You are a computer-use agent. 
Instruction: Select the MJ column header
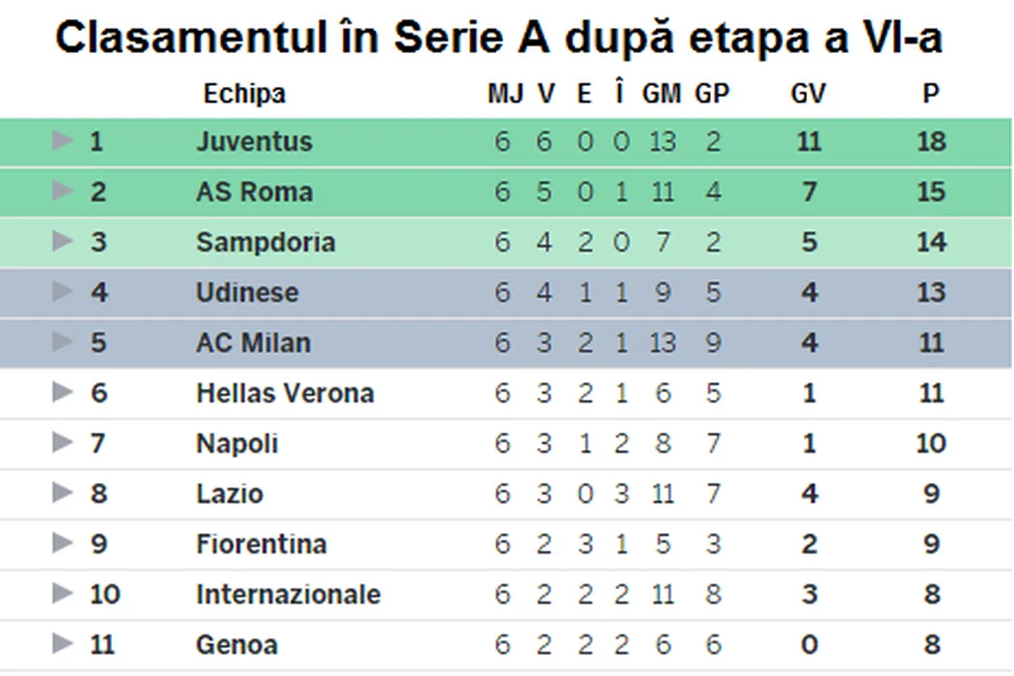[505, 94]
